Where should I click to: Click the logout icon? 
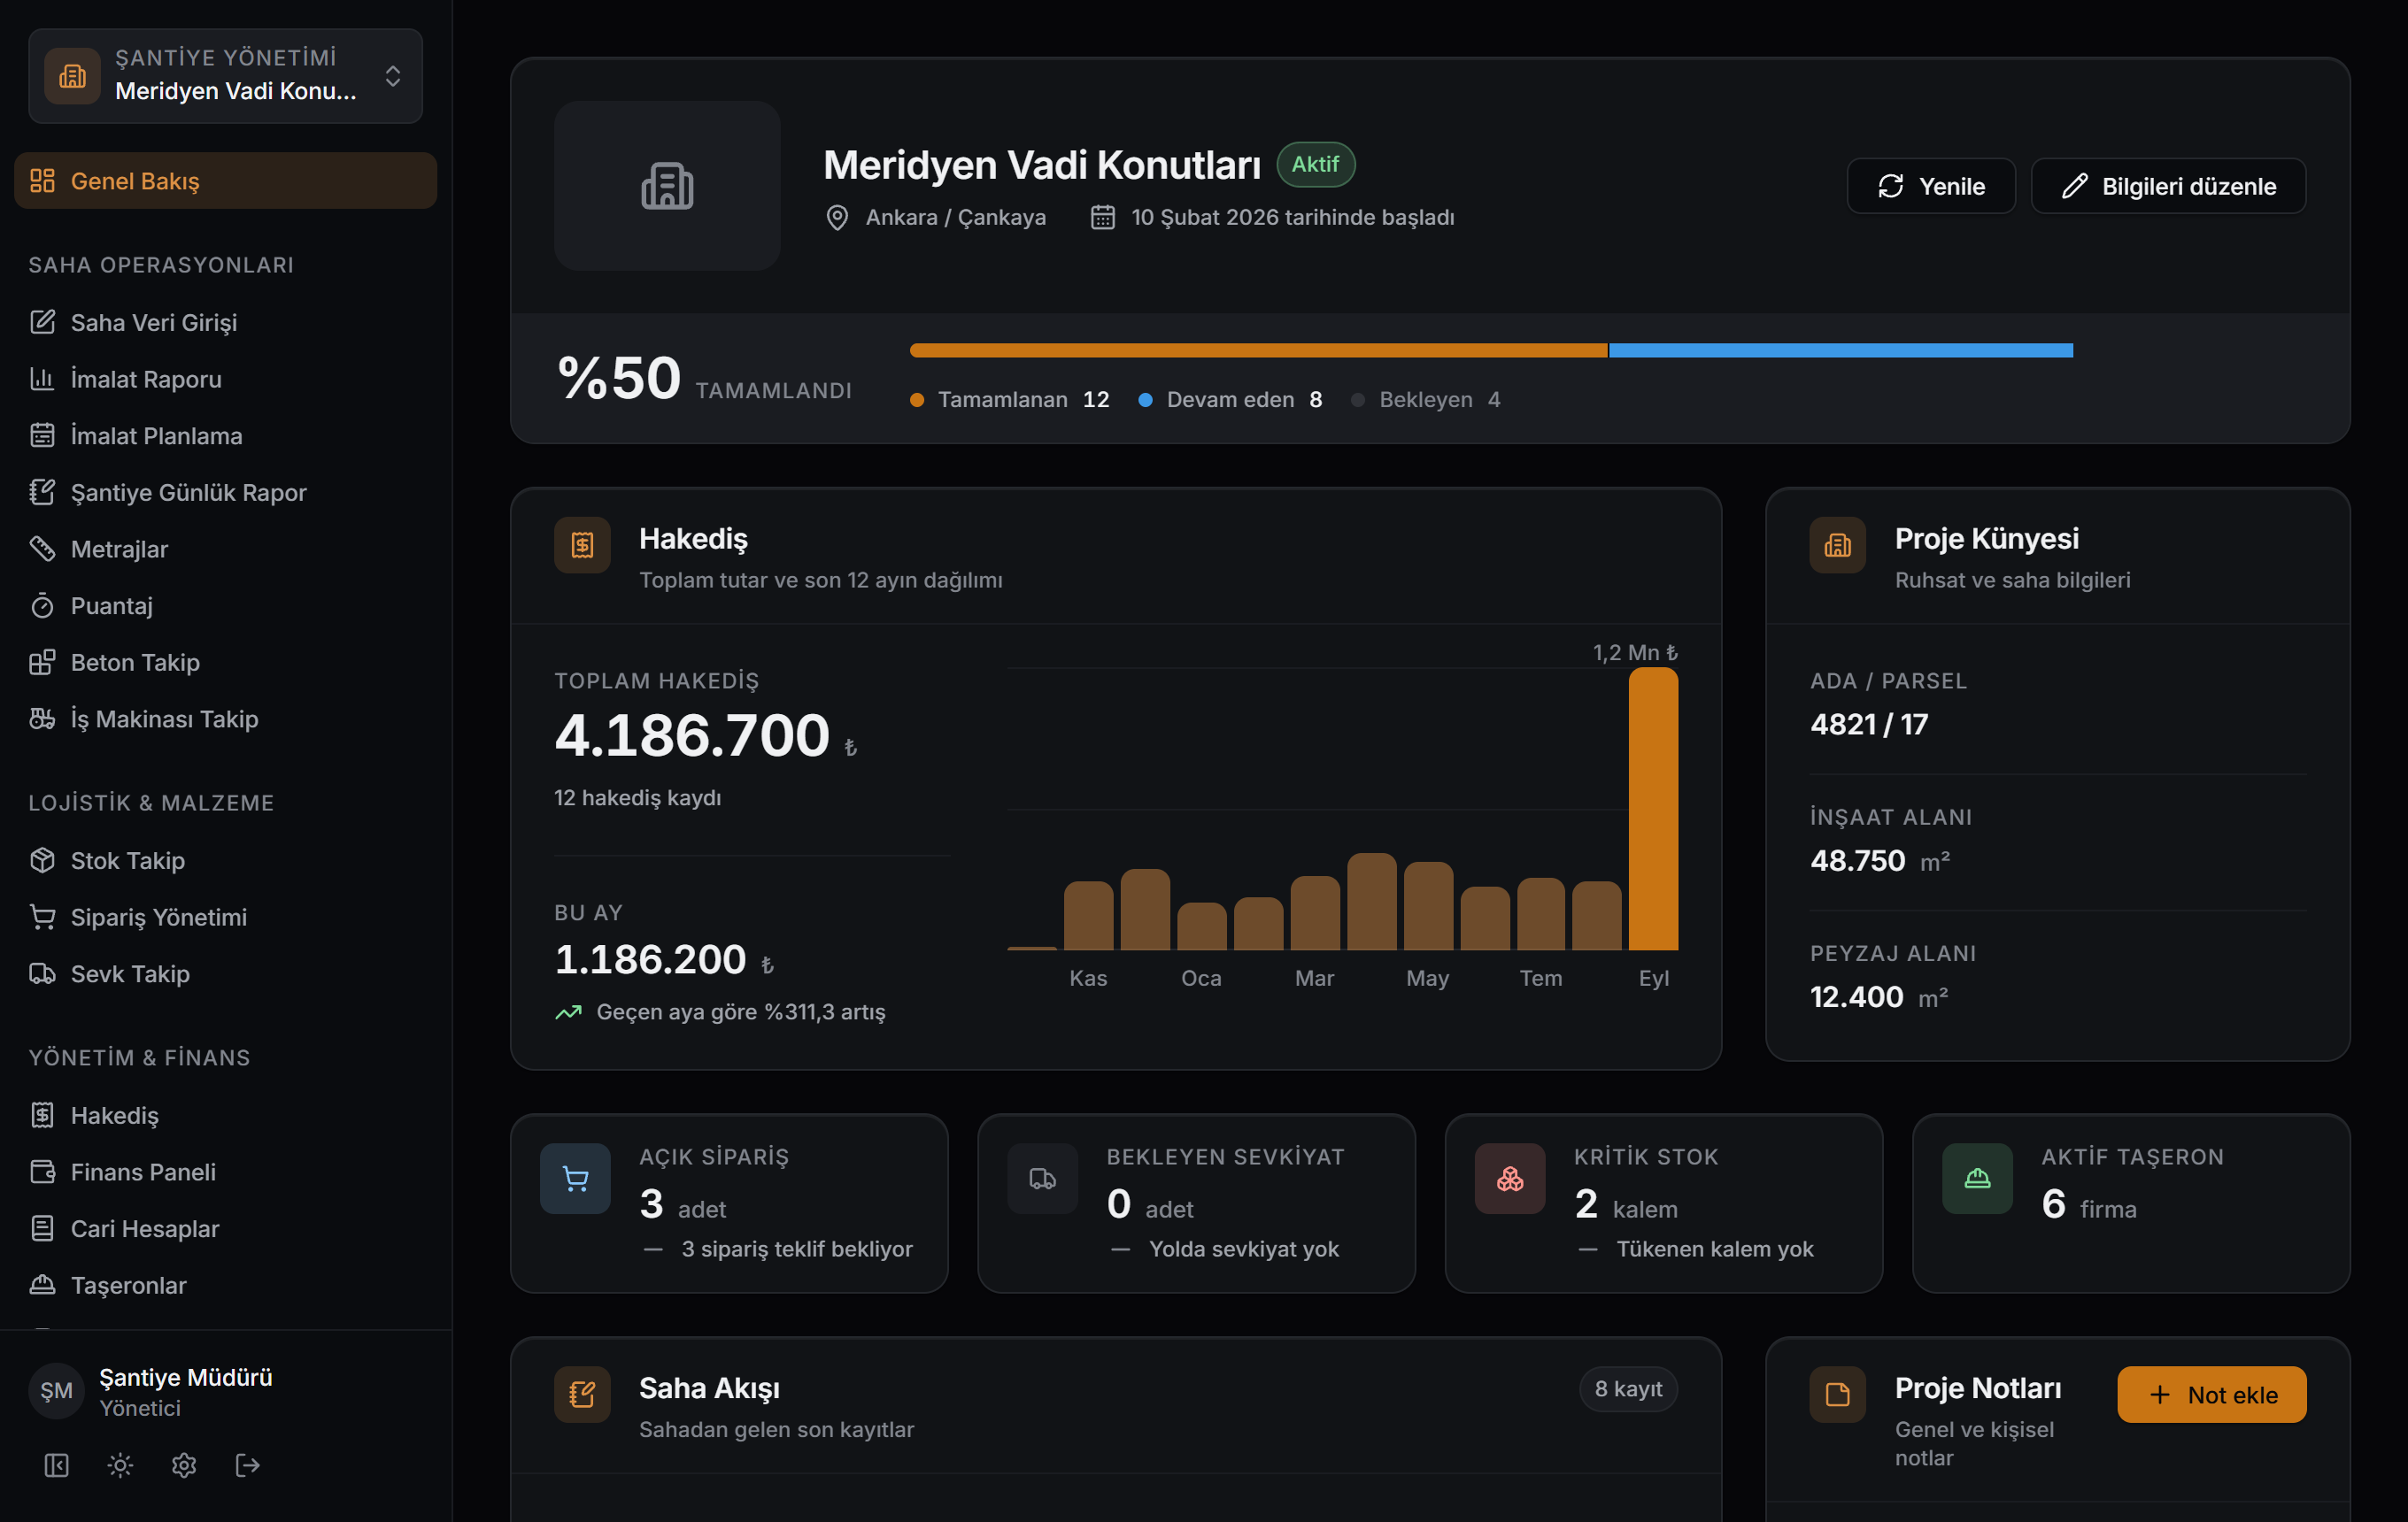[248, 1465]
